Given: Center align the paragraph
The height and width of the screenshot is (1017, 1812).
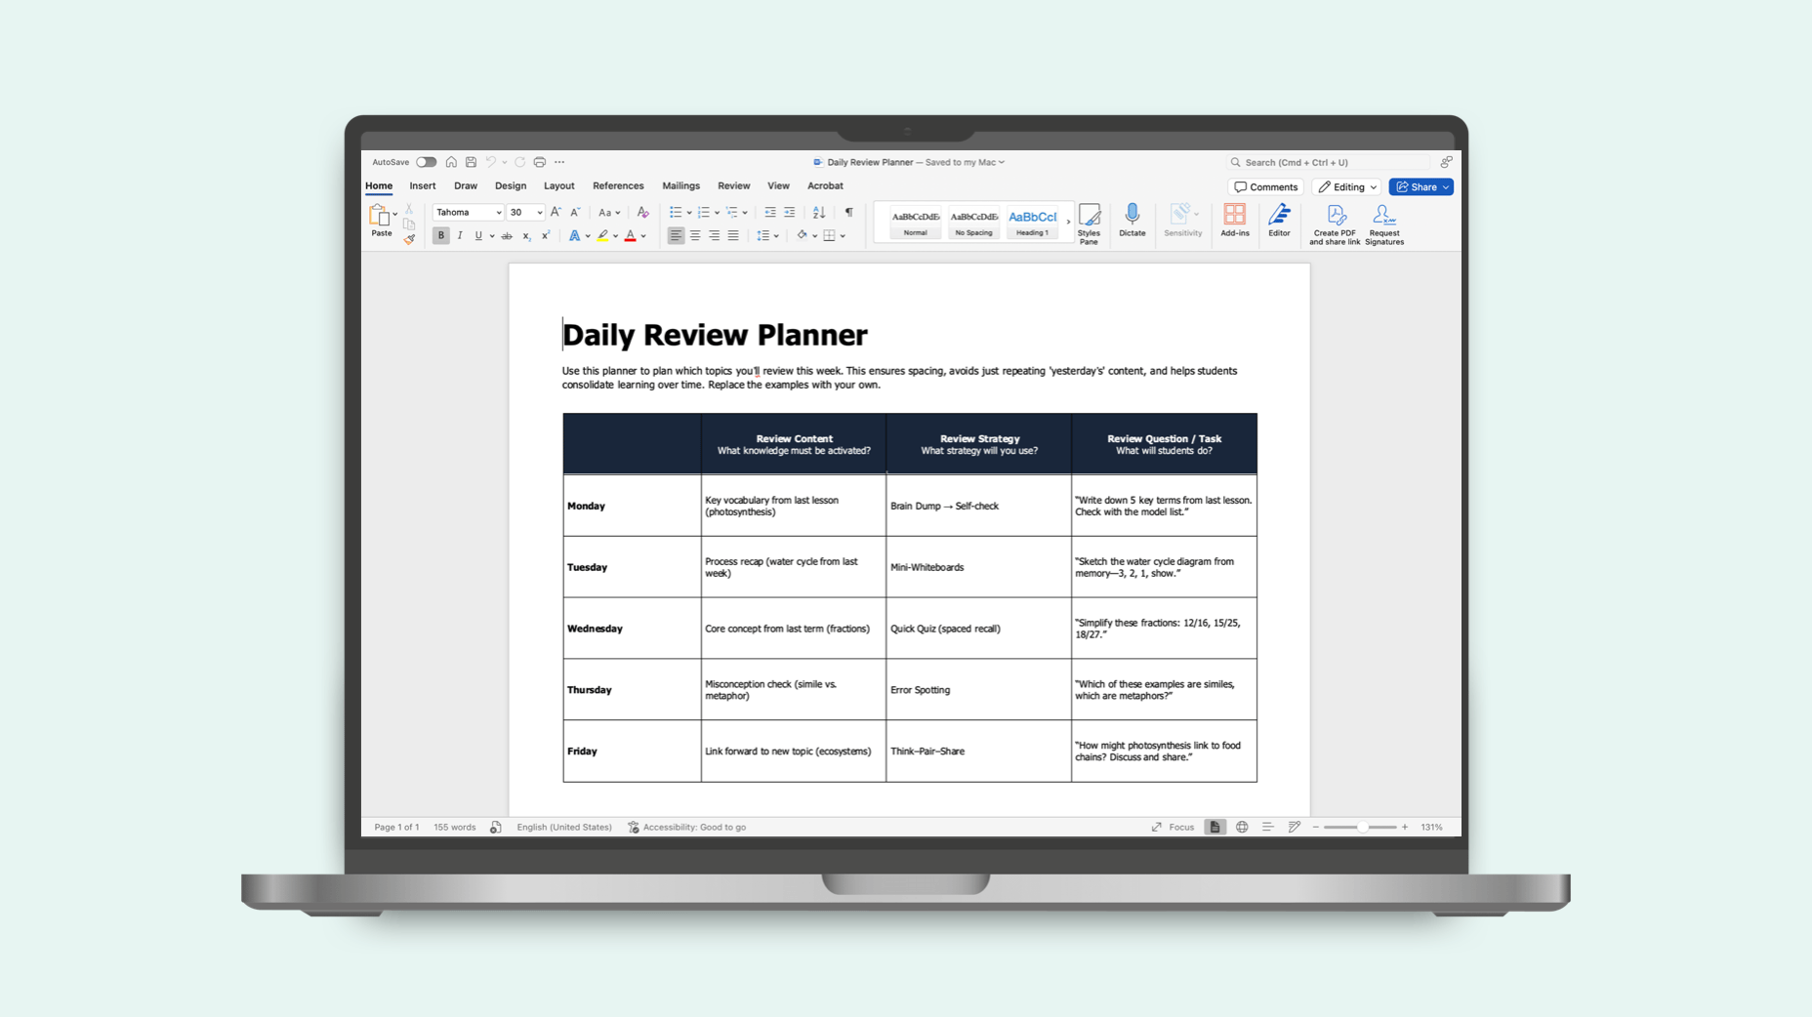Looking at the screenshot, I should (695, 235).
